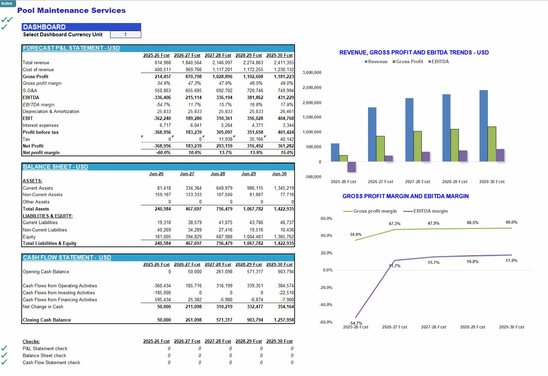Click the 2028-29 Fcst axis label under bar chart
The width and height of the screenshot is (548, 376).
pos(455,182)
